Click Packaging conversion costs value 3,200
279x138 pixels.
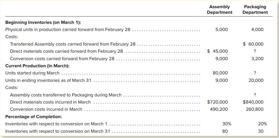pyautogui.click(x=257, y=59)
